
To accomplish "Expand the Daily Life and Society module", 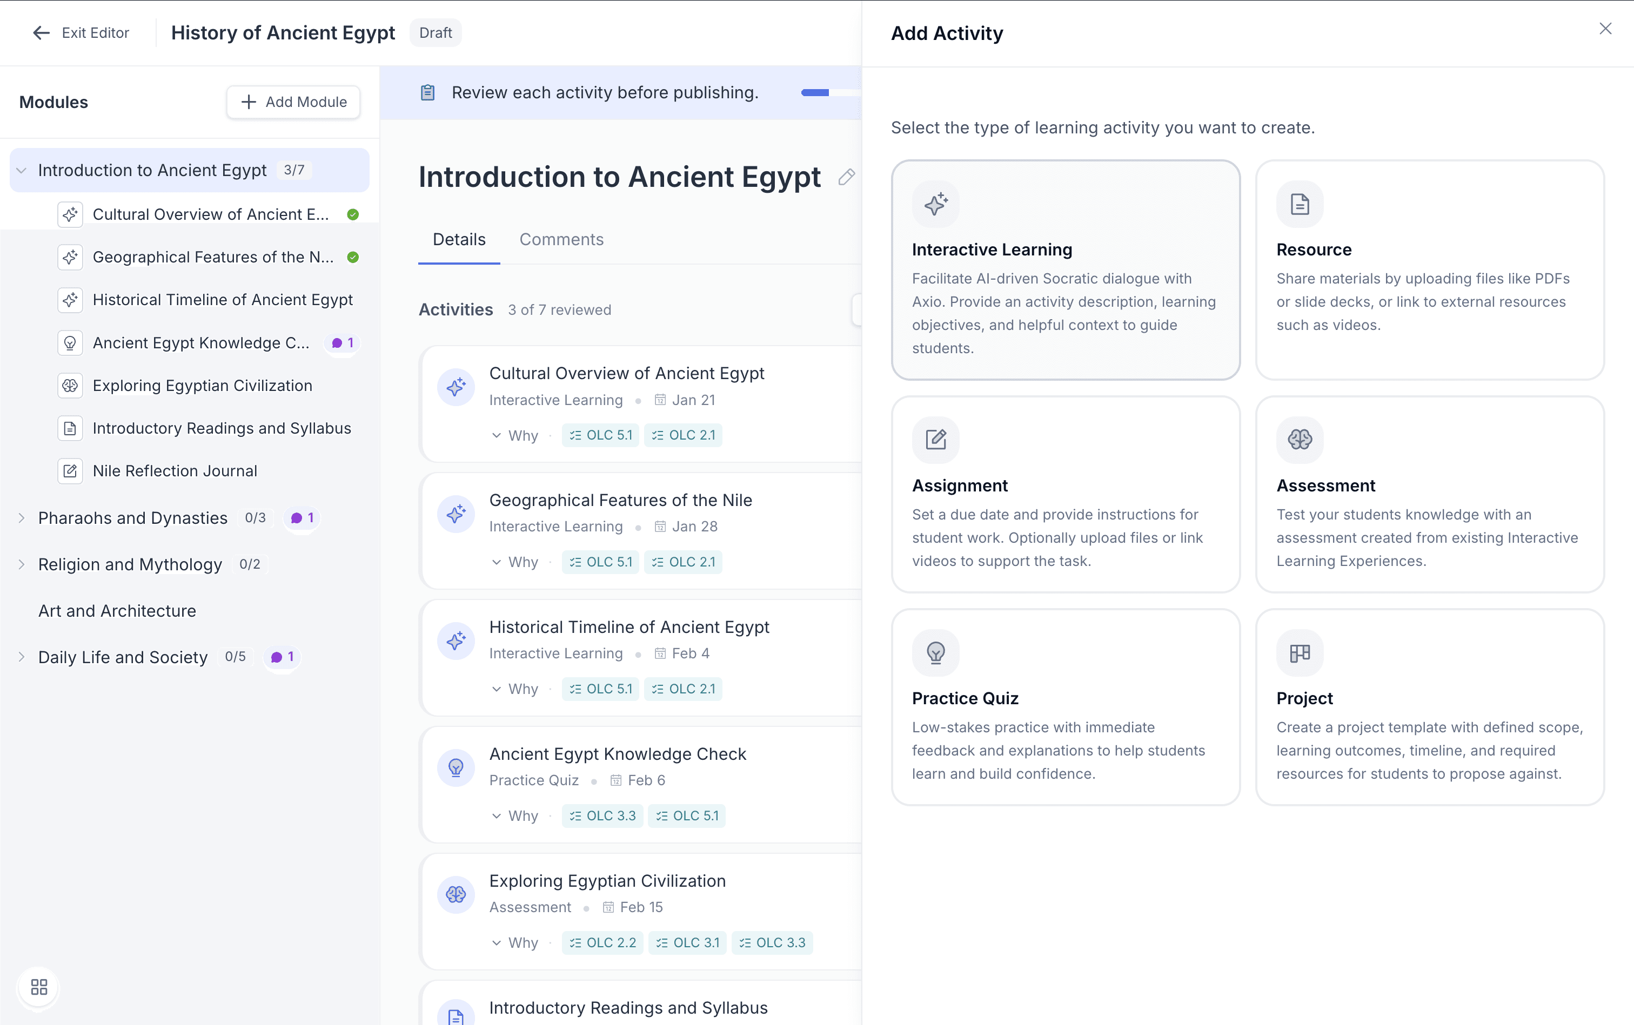I will [x=22, y=657].
